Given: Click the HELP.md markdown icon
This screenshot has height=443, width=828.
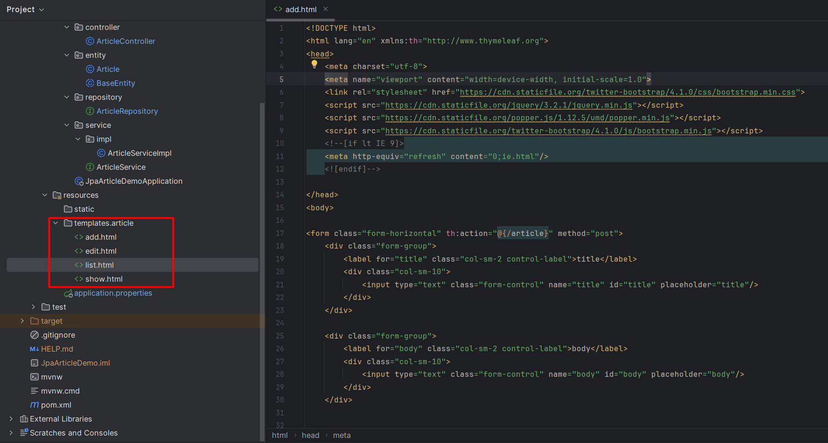Looking at the screenshot, I should [35, 349].
